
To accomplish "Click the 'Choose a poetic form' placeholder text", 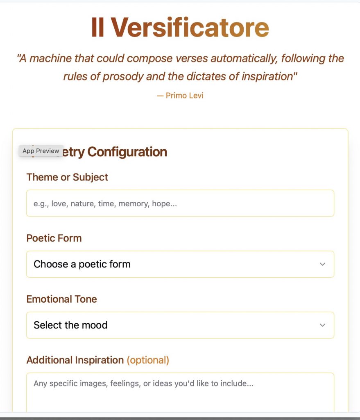I will point(82,264).
